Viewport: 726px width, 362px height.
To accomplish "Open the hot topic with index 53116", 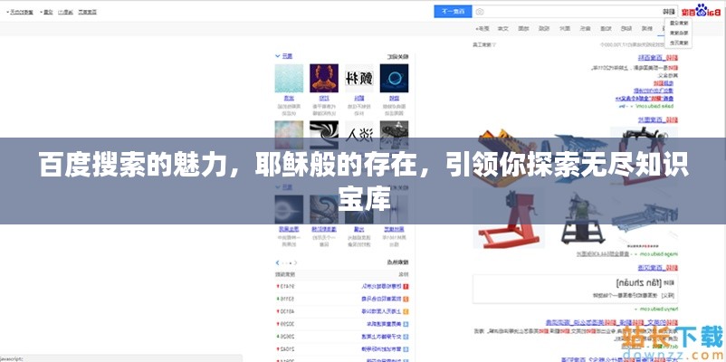I will [x=380, y=299].
